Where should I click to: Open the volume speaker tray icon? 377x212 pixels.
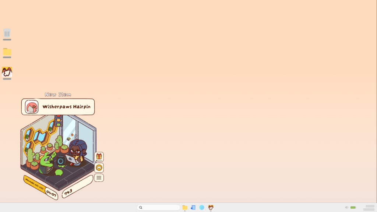click(346, 208)
